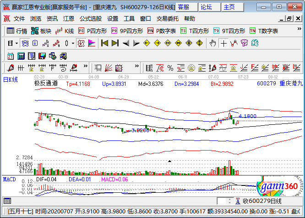Click the red F angle-lines icon
The image size is (305, 218).
[255, 68]
